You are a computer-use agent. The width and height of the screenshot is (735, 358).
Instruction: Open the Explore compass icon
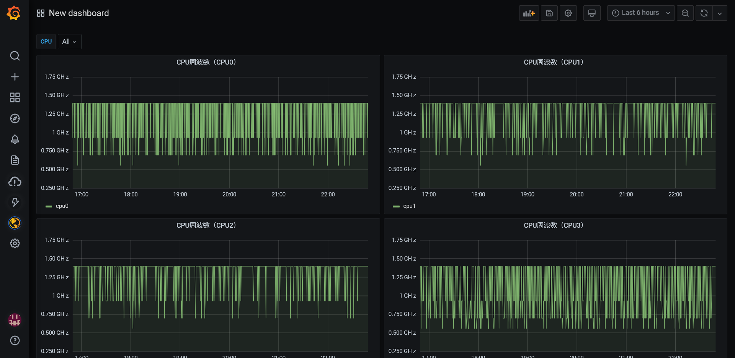(x=15, y=118)
